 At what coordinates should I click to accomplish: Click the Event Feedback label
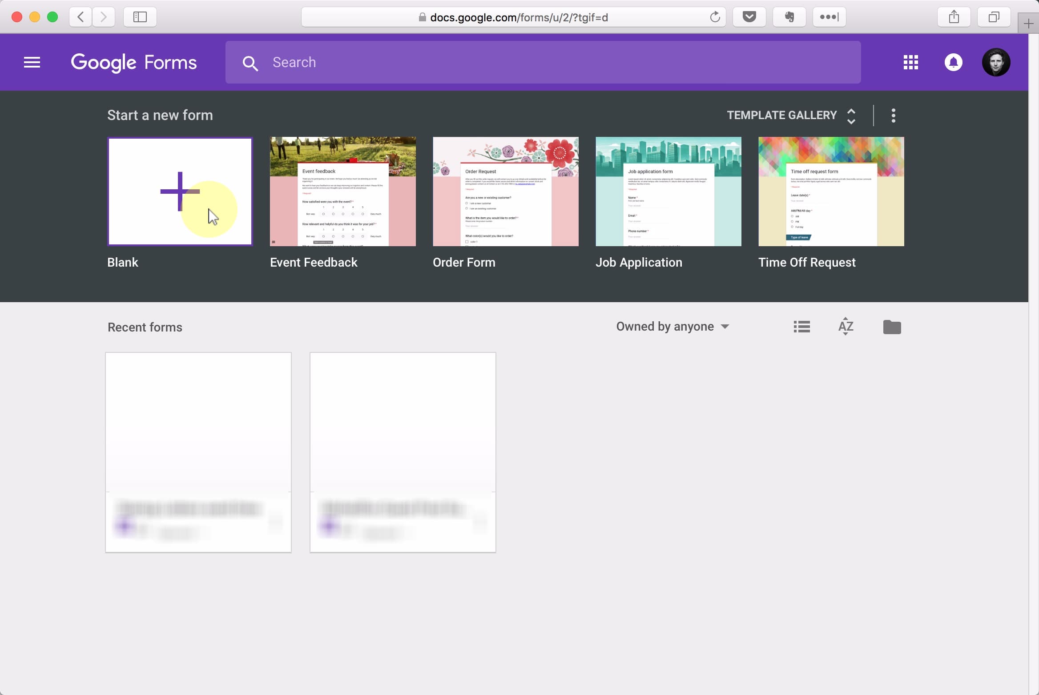click(314, 262)
